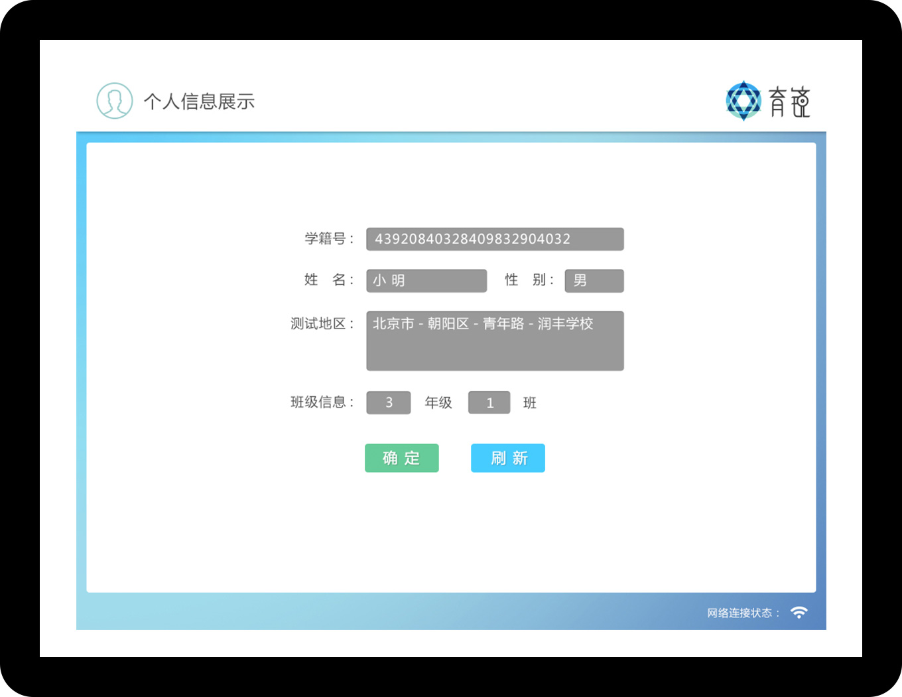Select the class number field showing 1
902x697 pixels.
tap(489, 403)
